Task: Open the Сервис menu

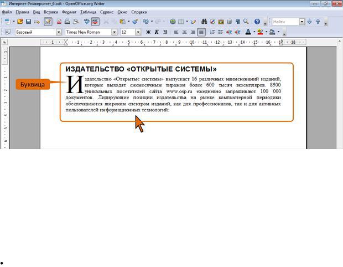Action: point(107,12)
